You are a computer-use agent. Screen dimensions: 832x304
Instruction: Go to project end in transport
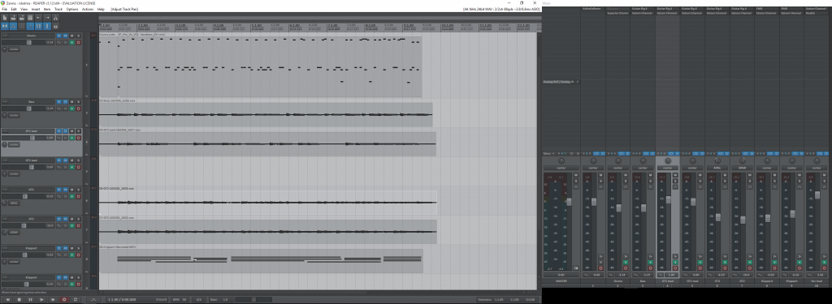53,300
